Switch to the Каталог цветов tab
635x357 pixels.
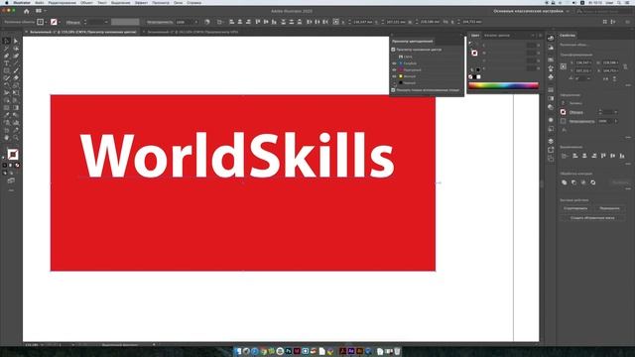(x=496, y=36)
